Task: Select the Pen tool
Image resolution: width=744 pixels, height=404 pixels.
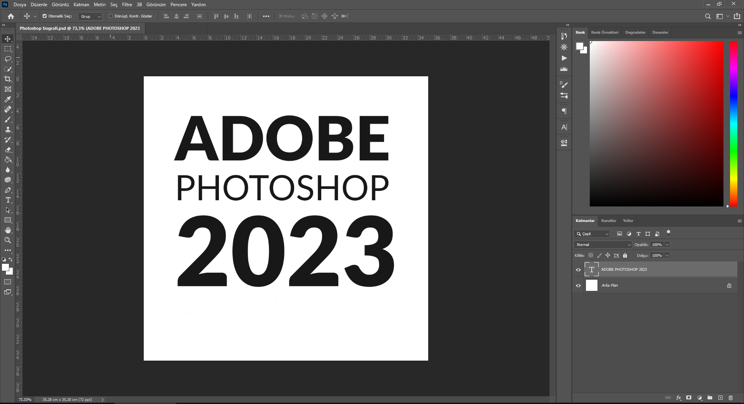Action: tap(8, 190)
